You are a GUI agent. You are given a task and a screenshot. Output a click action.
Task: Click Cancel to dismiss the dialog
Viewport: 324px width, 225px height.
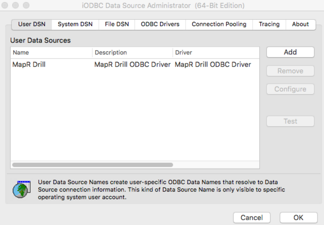coord(251,218)
